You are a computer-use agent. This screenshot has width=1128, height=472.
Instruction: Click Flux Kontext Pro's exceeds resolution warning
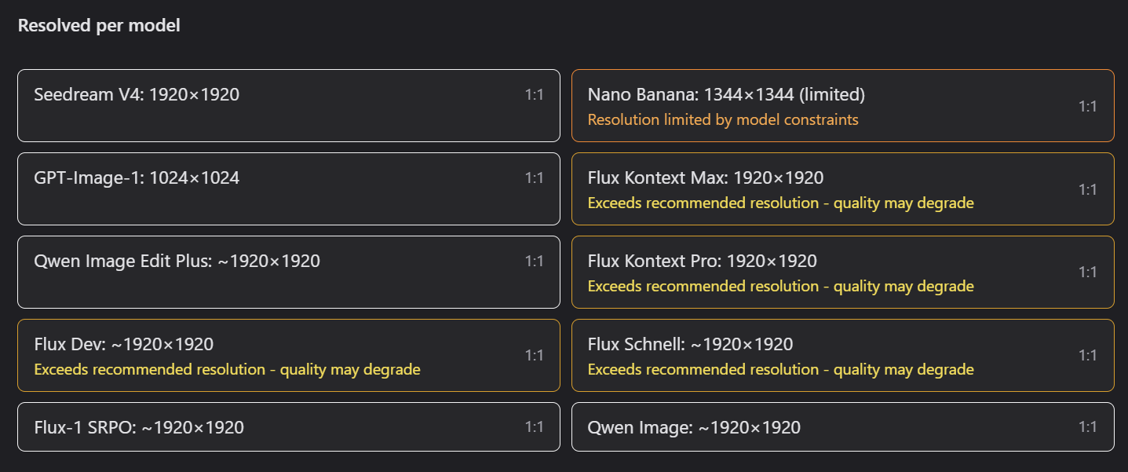[781, 286]
